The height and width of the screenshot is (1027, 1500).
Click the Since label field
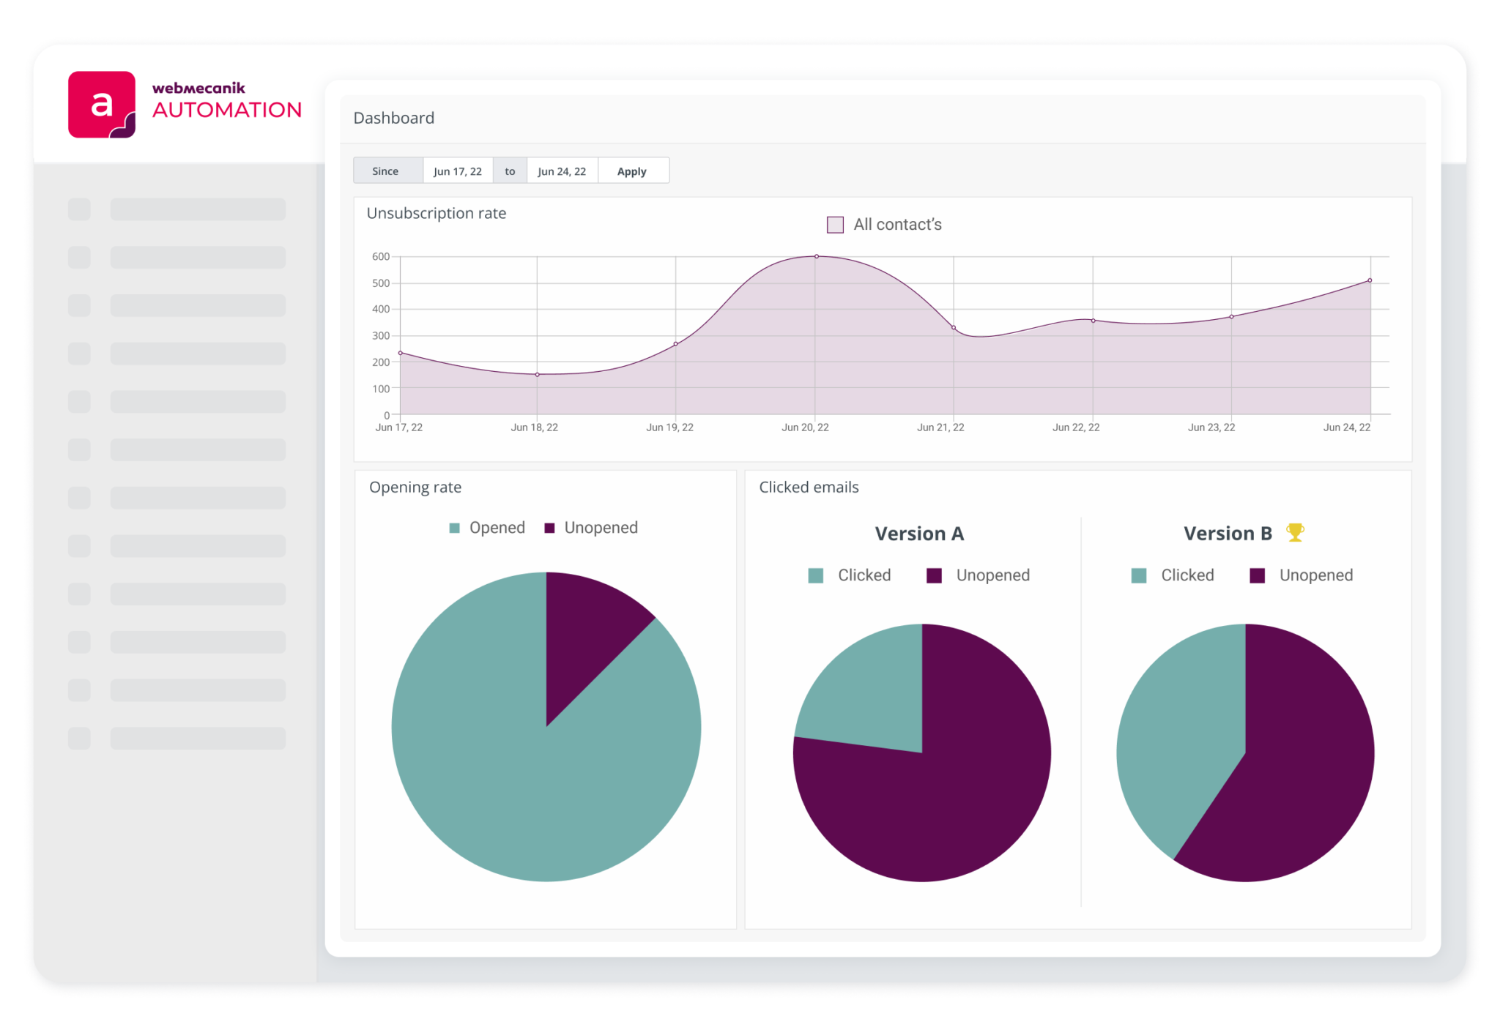click(386, 171)
